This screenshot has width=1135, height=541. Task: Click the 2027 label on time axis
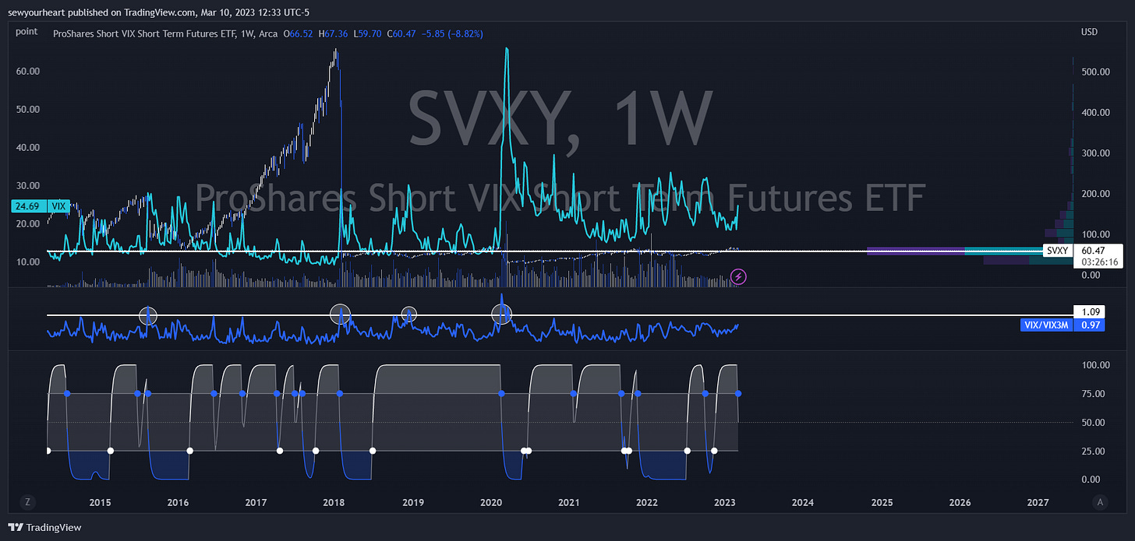click(x=1038, y=502)
